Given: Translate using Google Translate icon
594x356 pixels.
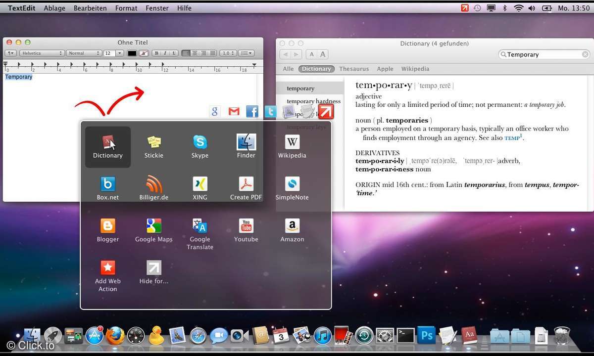Looking at the screenshot, I should pos(200,226).
